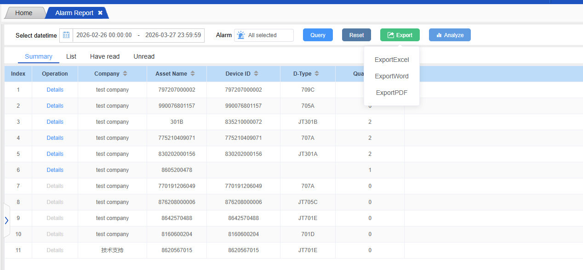Open the Alarm type dropdown

point(264,35)
